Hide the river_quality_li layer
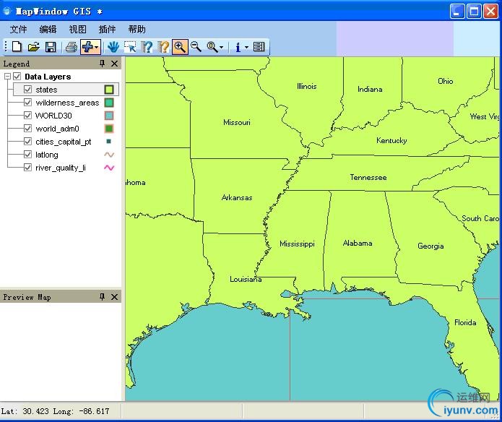The height and width of the screenshot is (422, 502). pos(28,168)
